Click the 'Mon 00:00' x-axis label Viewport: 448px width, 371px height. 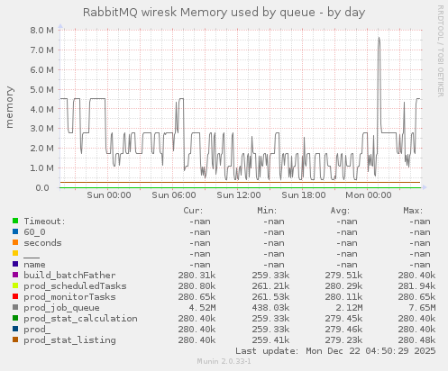pyautogui.click(x=369, y=195)
